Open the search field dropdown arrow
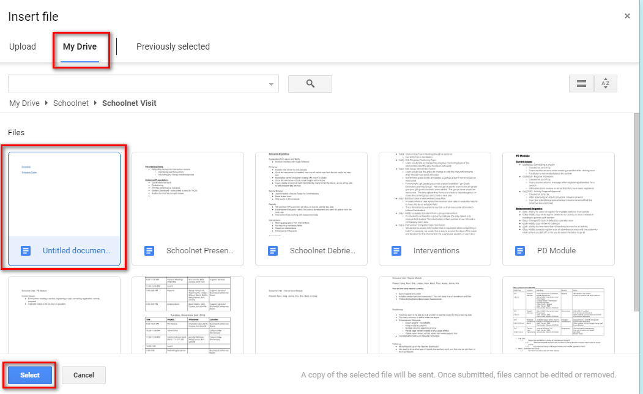Image resolution: width=643 pixels, height=394 pixels. [x=270, y=83]
